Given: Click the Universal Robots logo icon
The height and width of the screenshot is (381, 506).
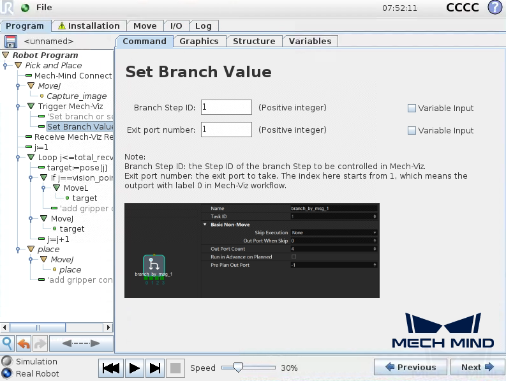Looking at the screenshot, I should click(7, 8).
